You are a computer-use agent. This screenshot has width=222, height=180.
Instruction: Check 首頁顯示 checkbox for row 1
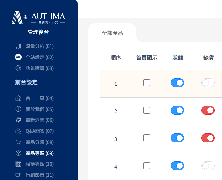pyautogui.click(x=147, y=83)
